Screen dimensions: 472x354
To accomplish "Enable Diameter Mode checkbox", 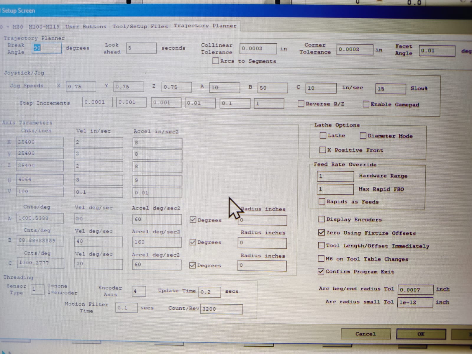I will coord(363,136).
